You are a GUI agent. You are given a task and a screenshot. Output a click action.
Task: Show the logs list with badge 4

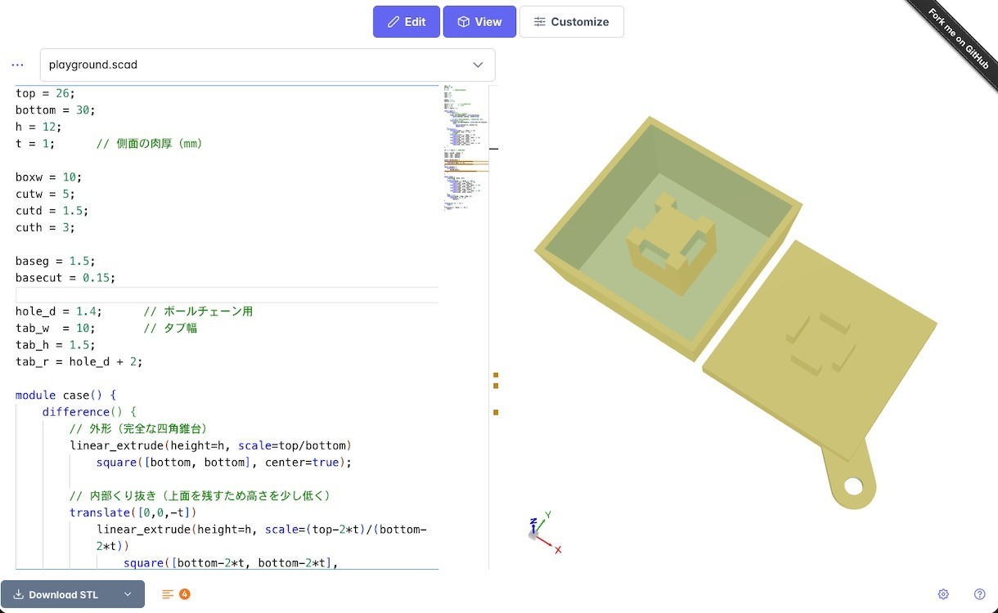click(x=176, y=594)
